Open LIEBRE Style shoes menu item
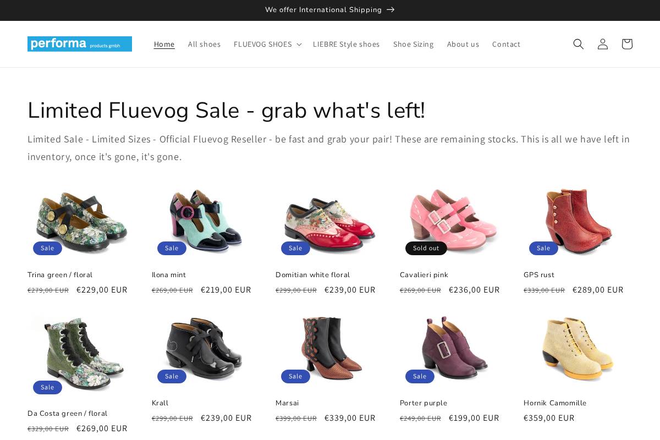The height and width of the screenshot is (440, 660). pyautogui.click(x=346, y=44)
